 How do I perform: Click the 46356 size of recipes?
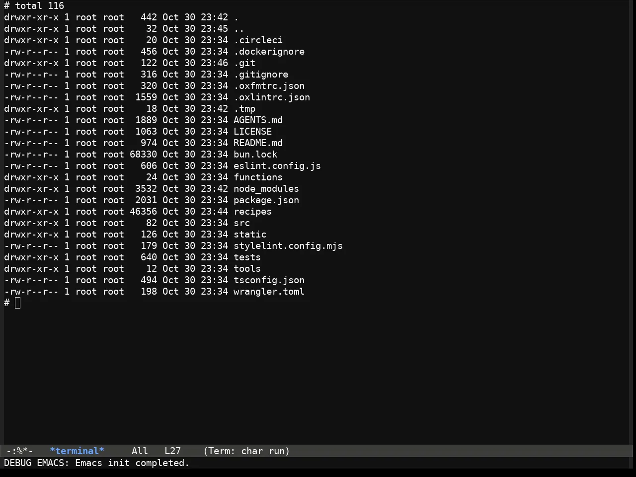(x=143, y=212)
